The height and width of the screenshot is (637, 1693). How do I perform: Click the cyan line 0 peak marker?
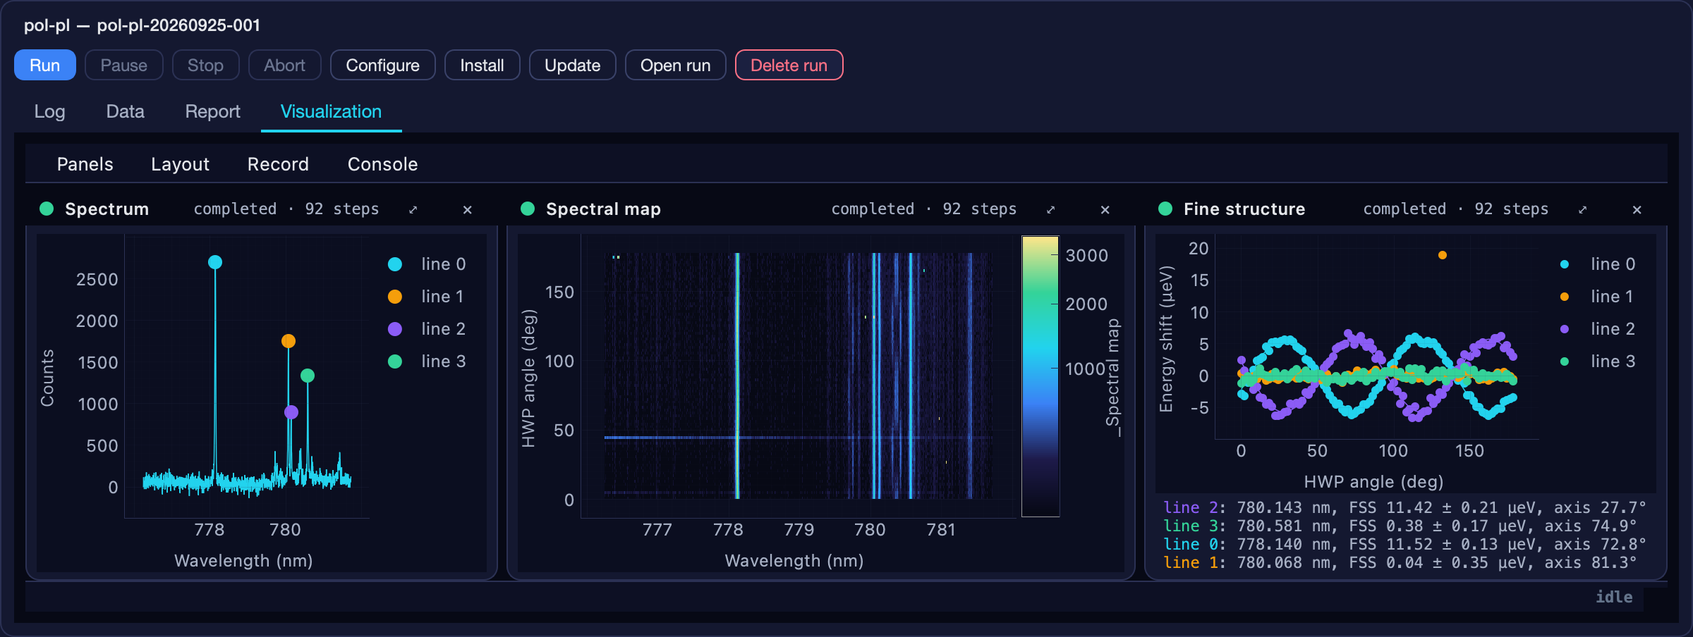[215, 262]
